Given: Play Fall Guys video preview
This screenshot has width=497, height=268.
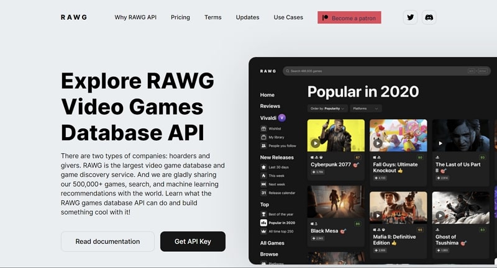Looking at the screenshot, I should 378,143.
